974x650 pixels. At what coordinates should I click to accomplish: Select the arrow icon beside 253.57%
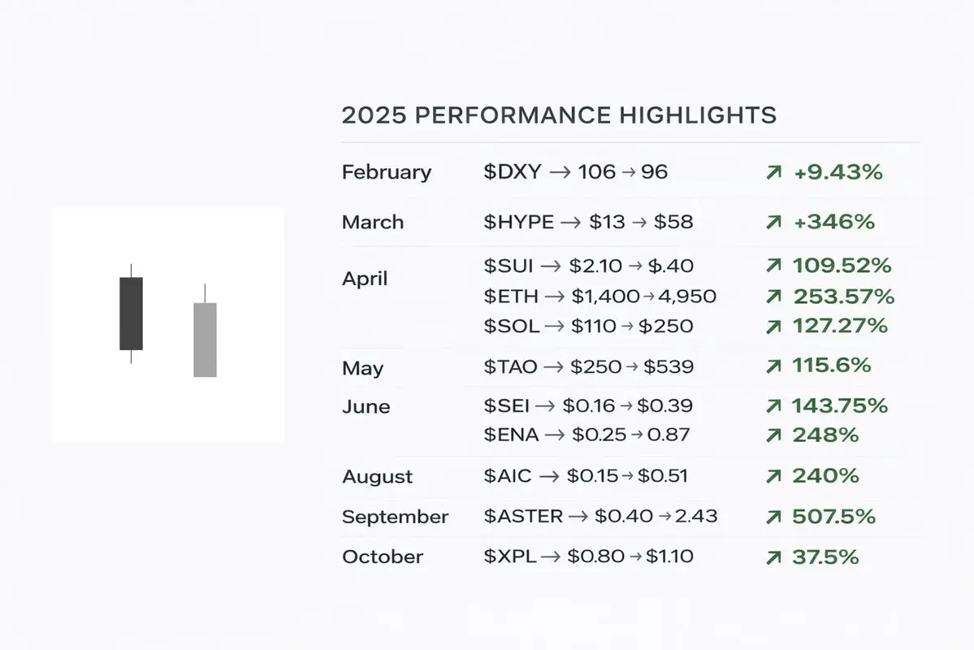coord(773,297)
